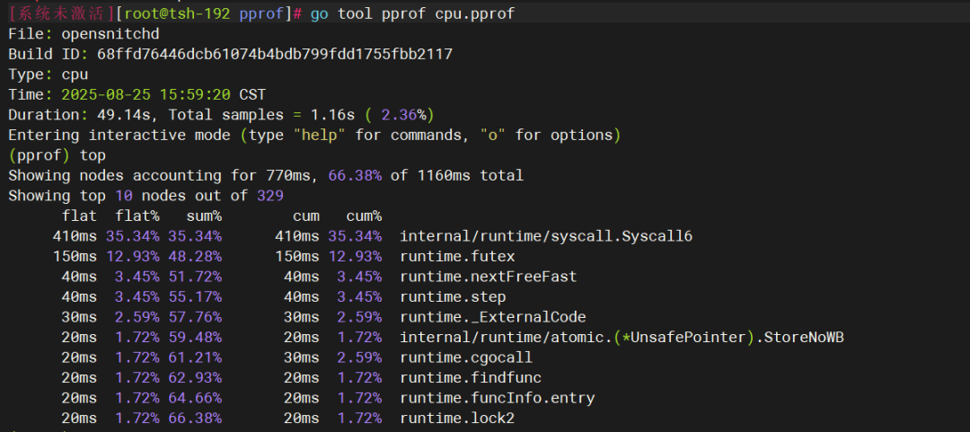This screenshot has width=970, height=432.
Task: Click 'internal/runtime/syscall.Syscall6' function name
Action: click(x=546, y=236)
